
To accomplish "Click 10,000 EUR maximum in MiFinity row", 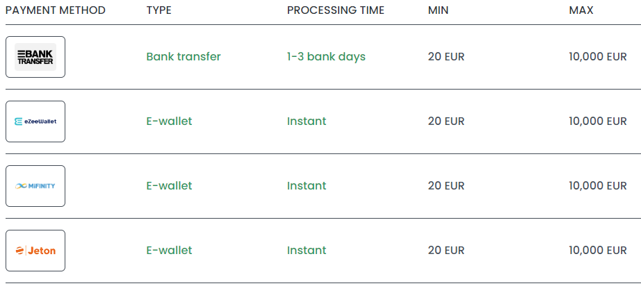I will pyautogui.click(x=598, y=185).
